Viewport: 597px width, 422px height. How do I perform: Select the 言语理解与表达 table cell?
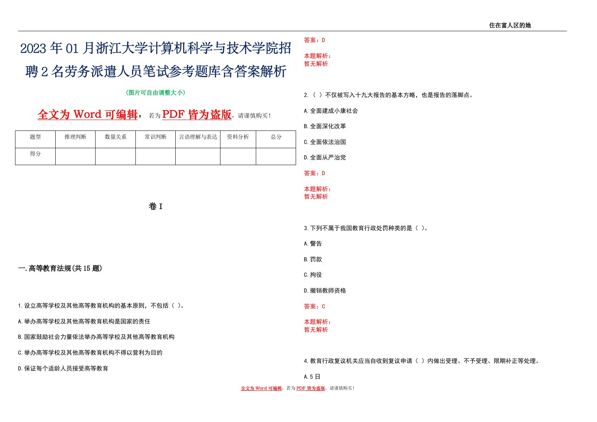click(198, 139)
